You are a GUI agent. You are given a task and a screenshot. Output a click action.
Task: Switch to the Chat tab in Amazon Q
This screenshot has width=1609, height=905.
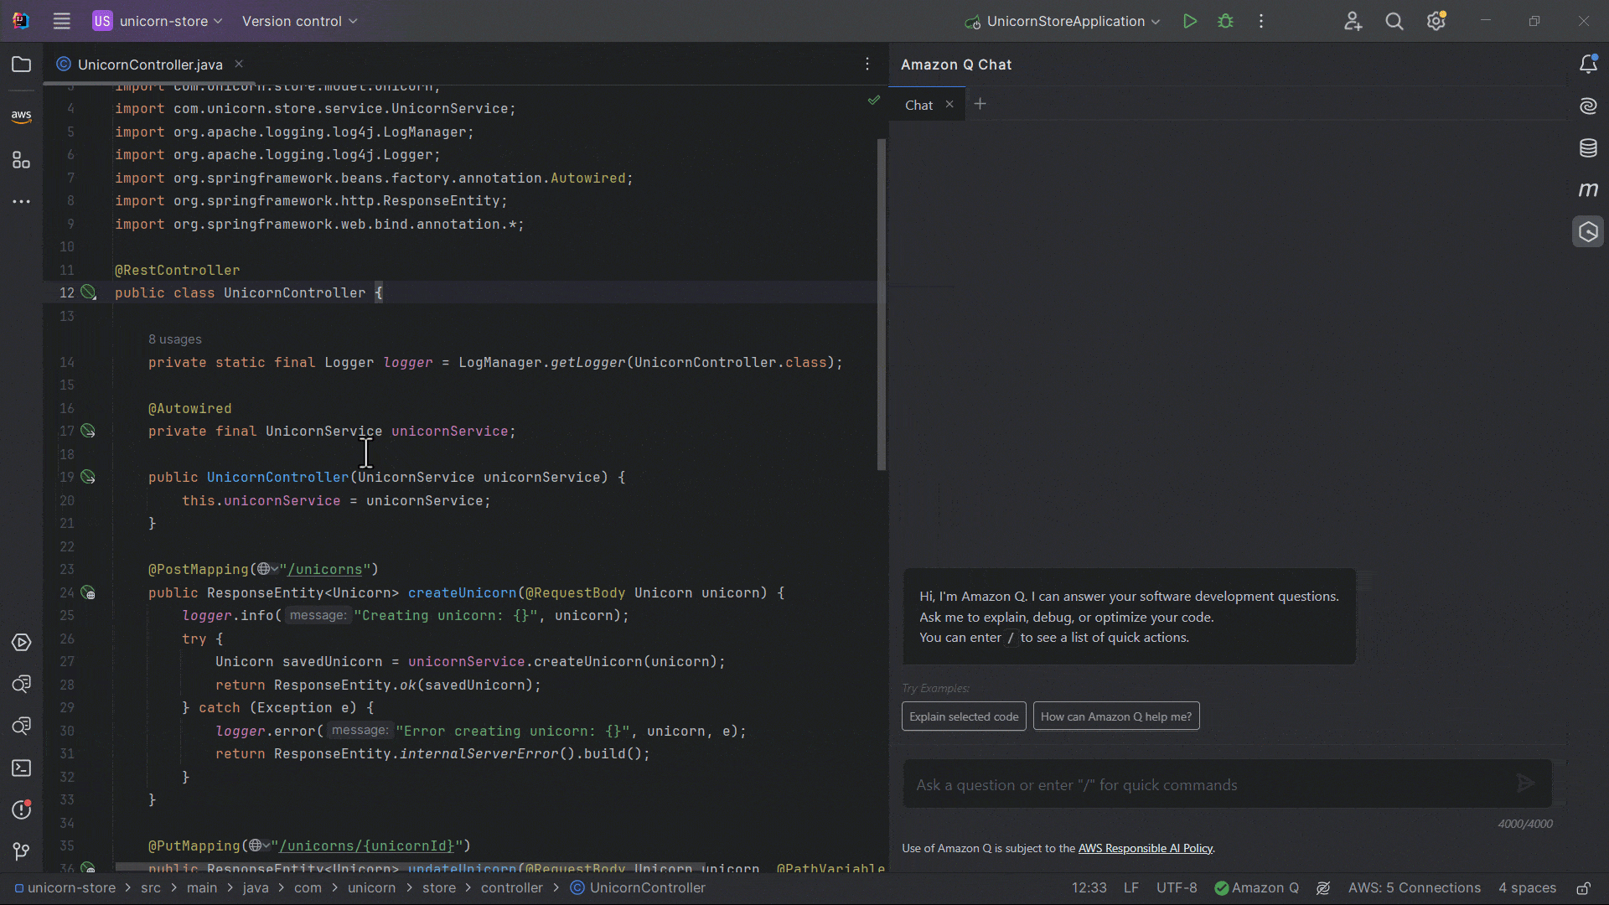918,104
